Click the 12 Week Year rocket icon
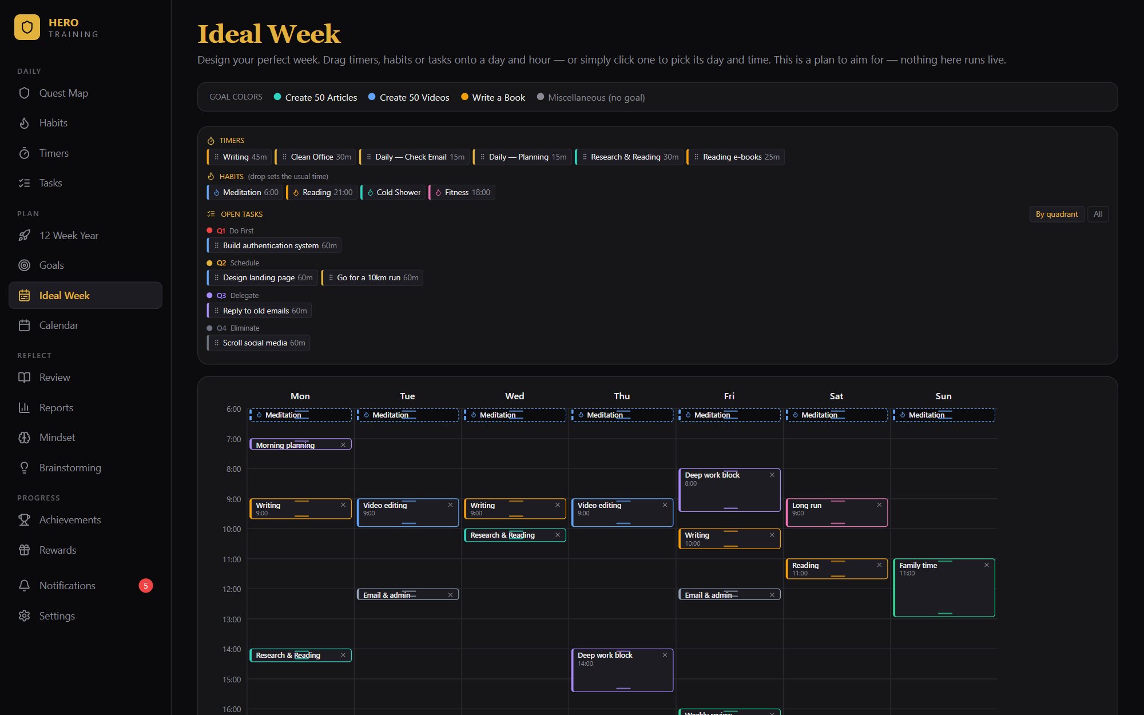1144x715 pixels. pyautogui.click(x=24, y=236)
